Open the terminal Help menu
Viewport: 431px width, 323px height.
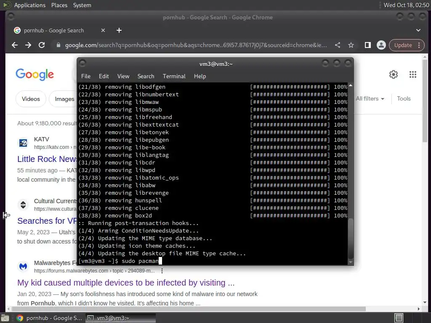click(x=200, y=77)
